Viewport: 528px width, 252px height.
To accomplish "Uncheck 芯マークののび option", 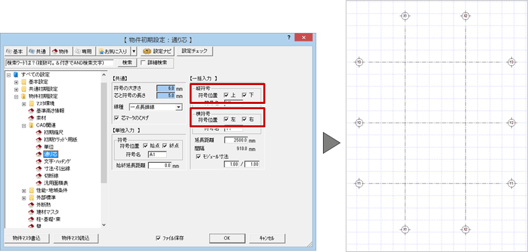I will point(117,117).
